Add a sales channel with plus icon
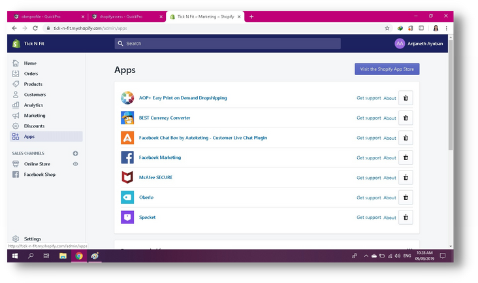 point(75,154)
